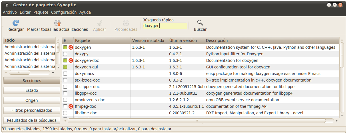
Task: Select the doxymacs package row
Action: [x=201, y=74]
